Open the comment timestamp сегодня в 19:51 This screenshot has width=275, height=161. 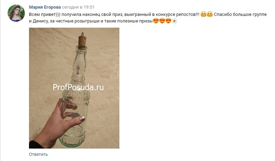click(x=78, y=7)
